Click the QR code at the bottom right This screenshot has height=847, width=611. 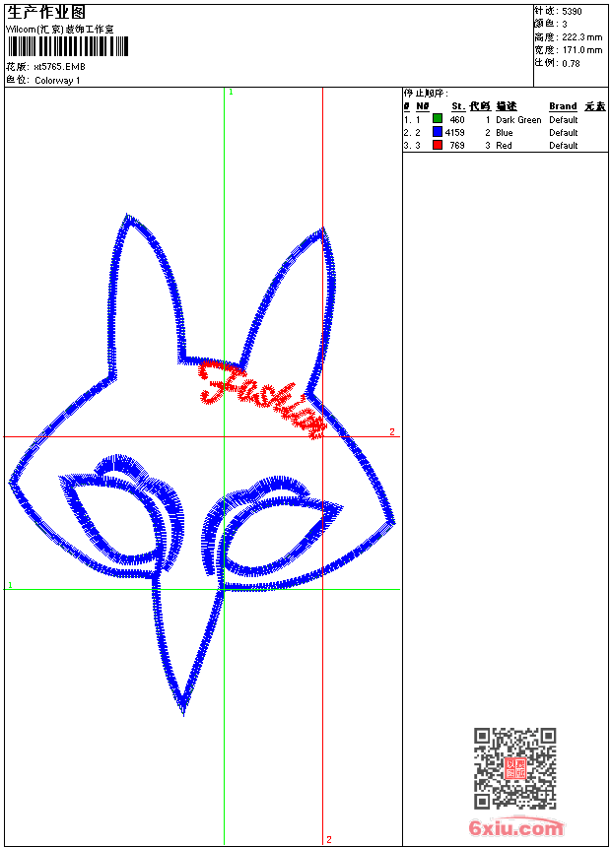514,767
